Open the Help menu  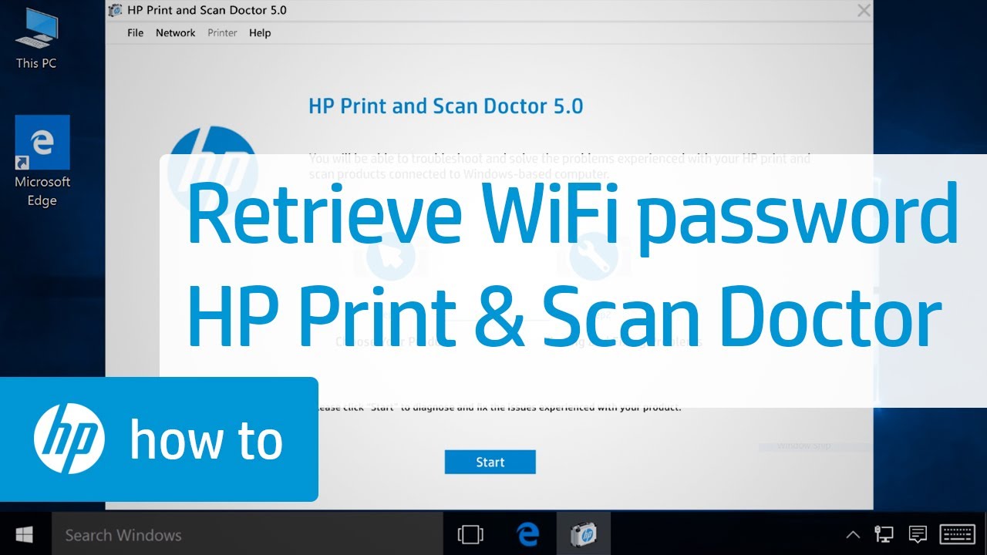260,33
